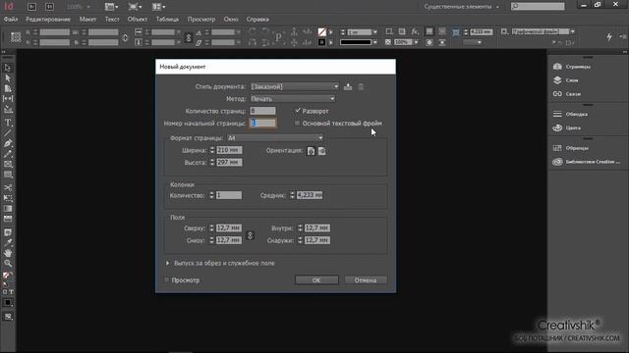Image resolution: width=629 pixels, height=353 pixels.
Task: Click the stroke color swatch in control bar
Action: [x=321, y=42]
